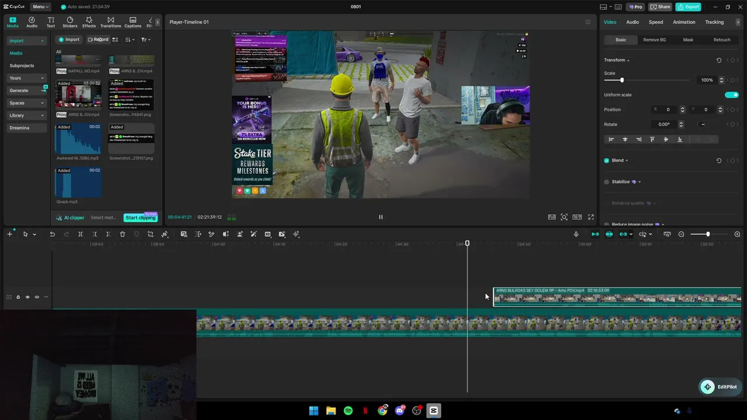The height and width of the screenshot is (420, 747).
Task: Expand the selection tool dropdown arrow
Action: tap(34, 235)
